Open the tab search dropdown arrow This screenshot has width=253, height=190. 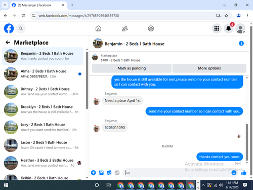(5, 5)
